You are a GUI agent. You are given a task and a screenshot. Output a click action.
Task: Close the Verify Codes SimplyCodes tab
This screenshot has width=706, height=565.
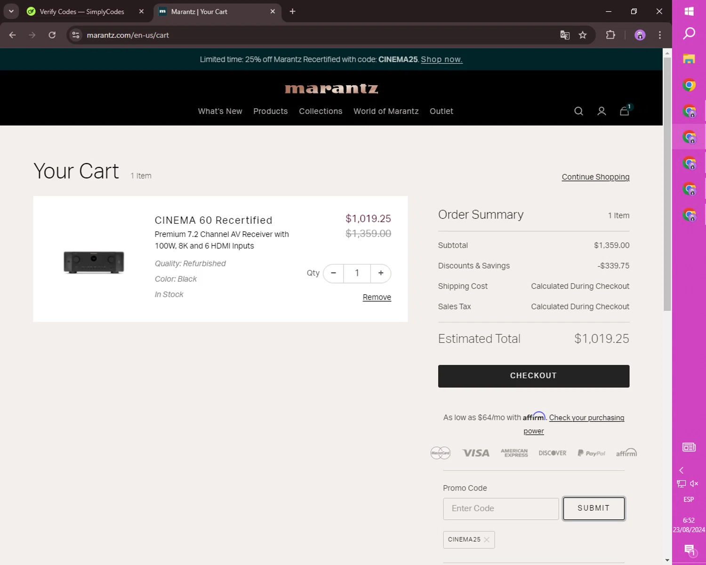141,11
